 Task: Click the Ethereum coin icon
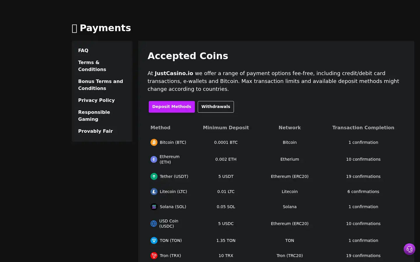coord(154,159)
